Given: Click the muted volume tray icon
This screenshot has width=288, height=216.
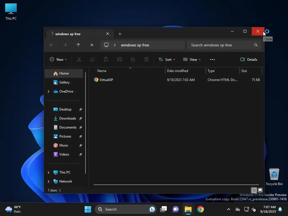Looking at the screenshot, I should point(254,209).
